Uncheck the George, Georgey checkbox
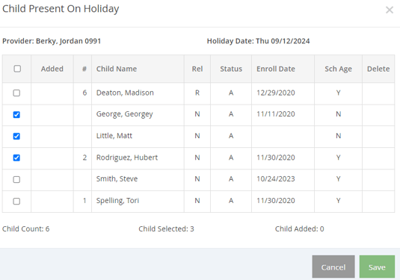This screenshot has width=400, height=280. [x=16, y=115]
